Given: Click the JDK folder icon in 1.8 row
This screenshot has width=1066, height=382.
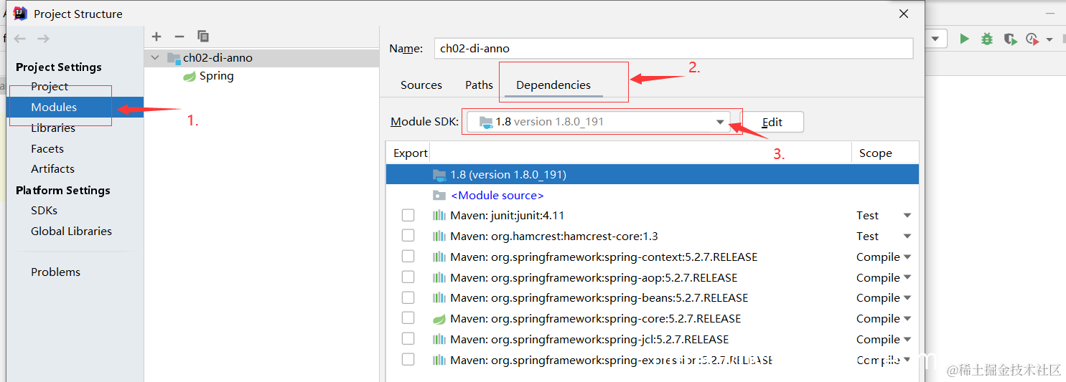Looking at the screenshot, I should [x=439, y=175].
